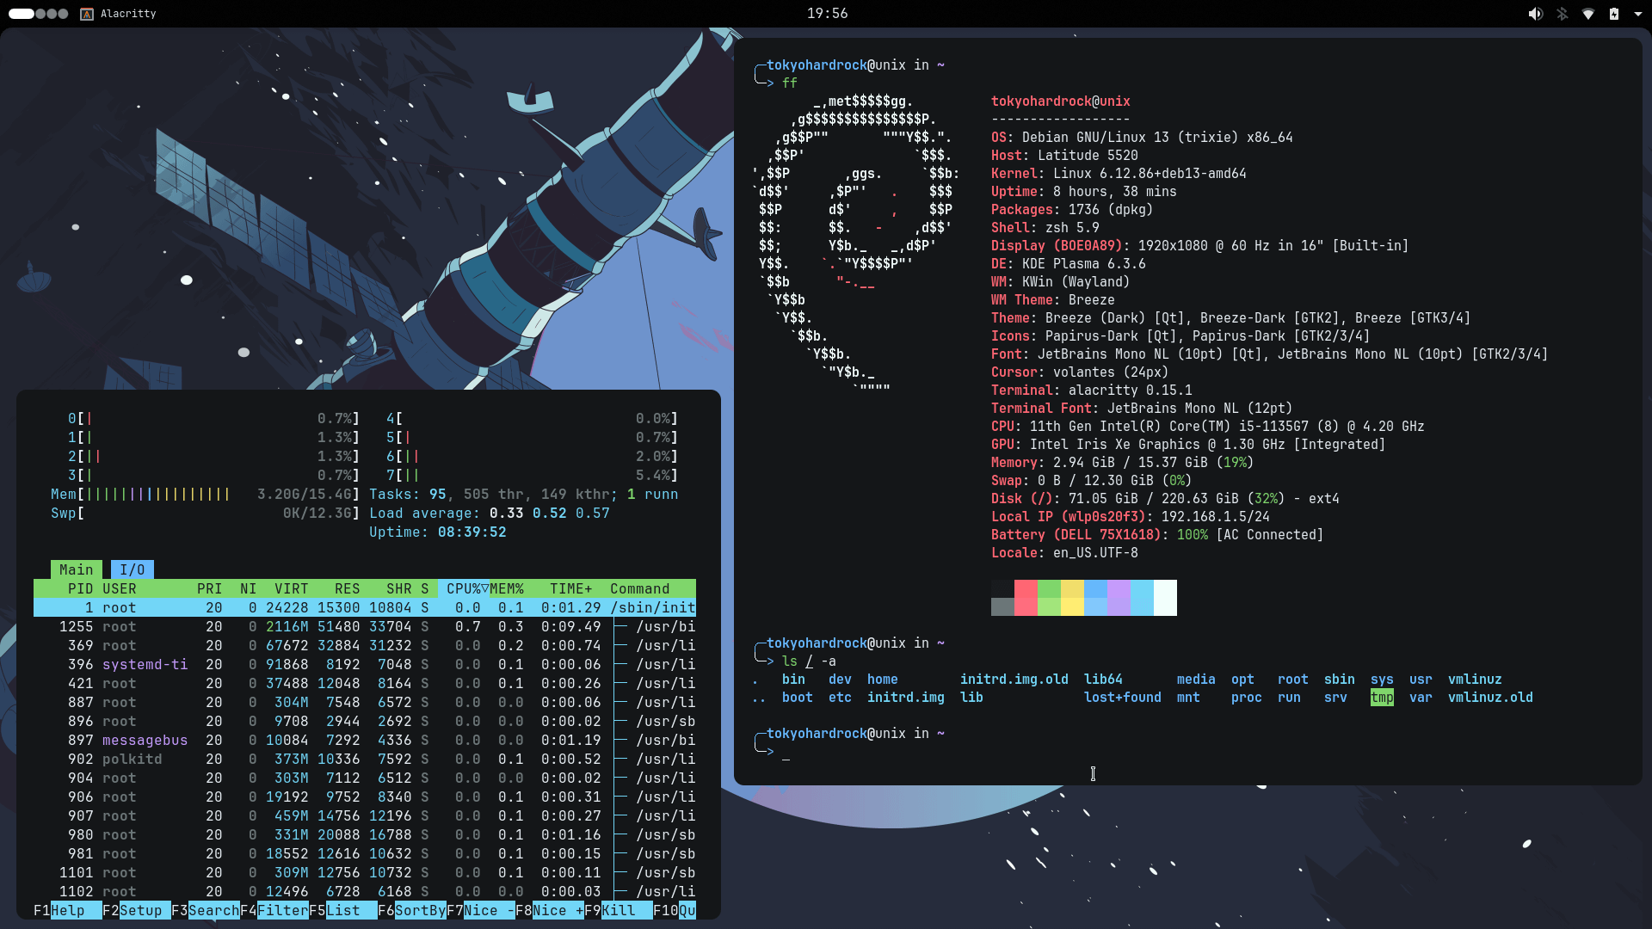This screenshot has width=1652, height=929.
Task: Select the highlighted /sbin/init process row
Action: (365, 607)
